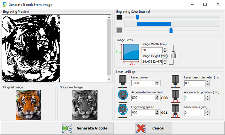Decrease Accelerated position with down arrow
This screenshot has width=225, height=135.
207,100
